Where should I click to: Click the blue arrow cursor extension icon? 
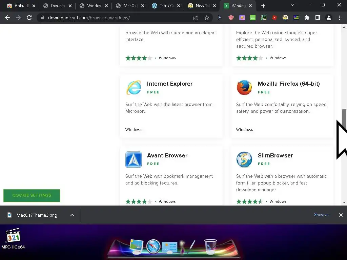pos(220,18)
